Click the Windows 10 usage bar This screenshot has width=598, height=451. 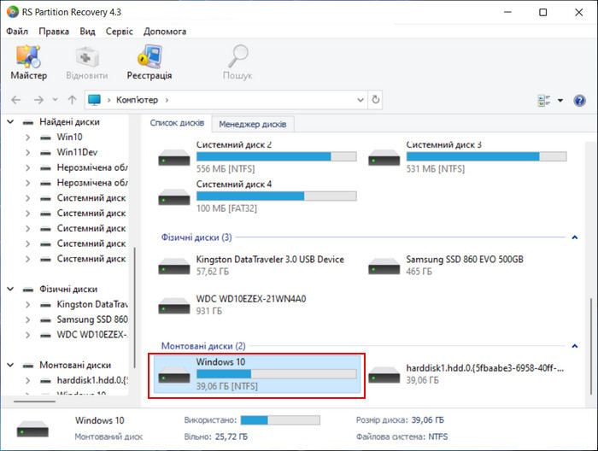[277, 373]
